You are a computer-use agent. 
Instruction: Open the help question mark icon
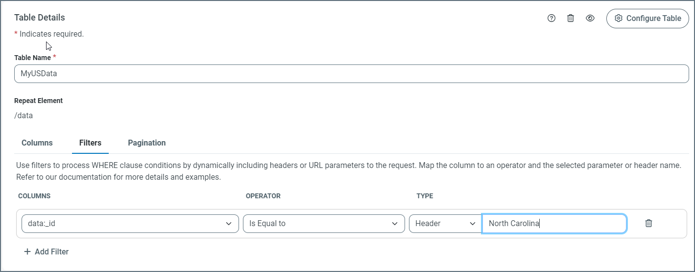click(x=551, y=18)
